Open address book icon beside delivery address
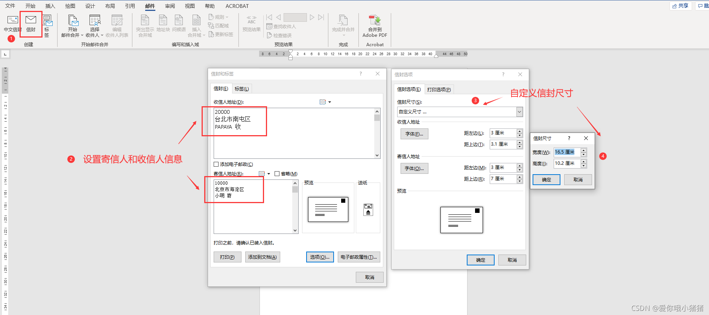The image size is (709, 315). (322, 102)
